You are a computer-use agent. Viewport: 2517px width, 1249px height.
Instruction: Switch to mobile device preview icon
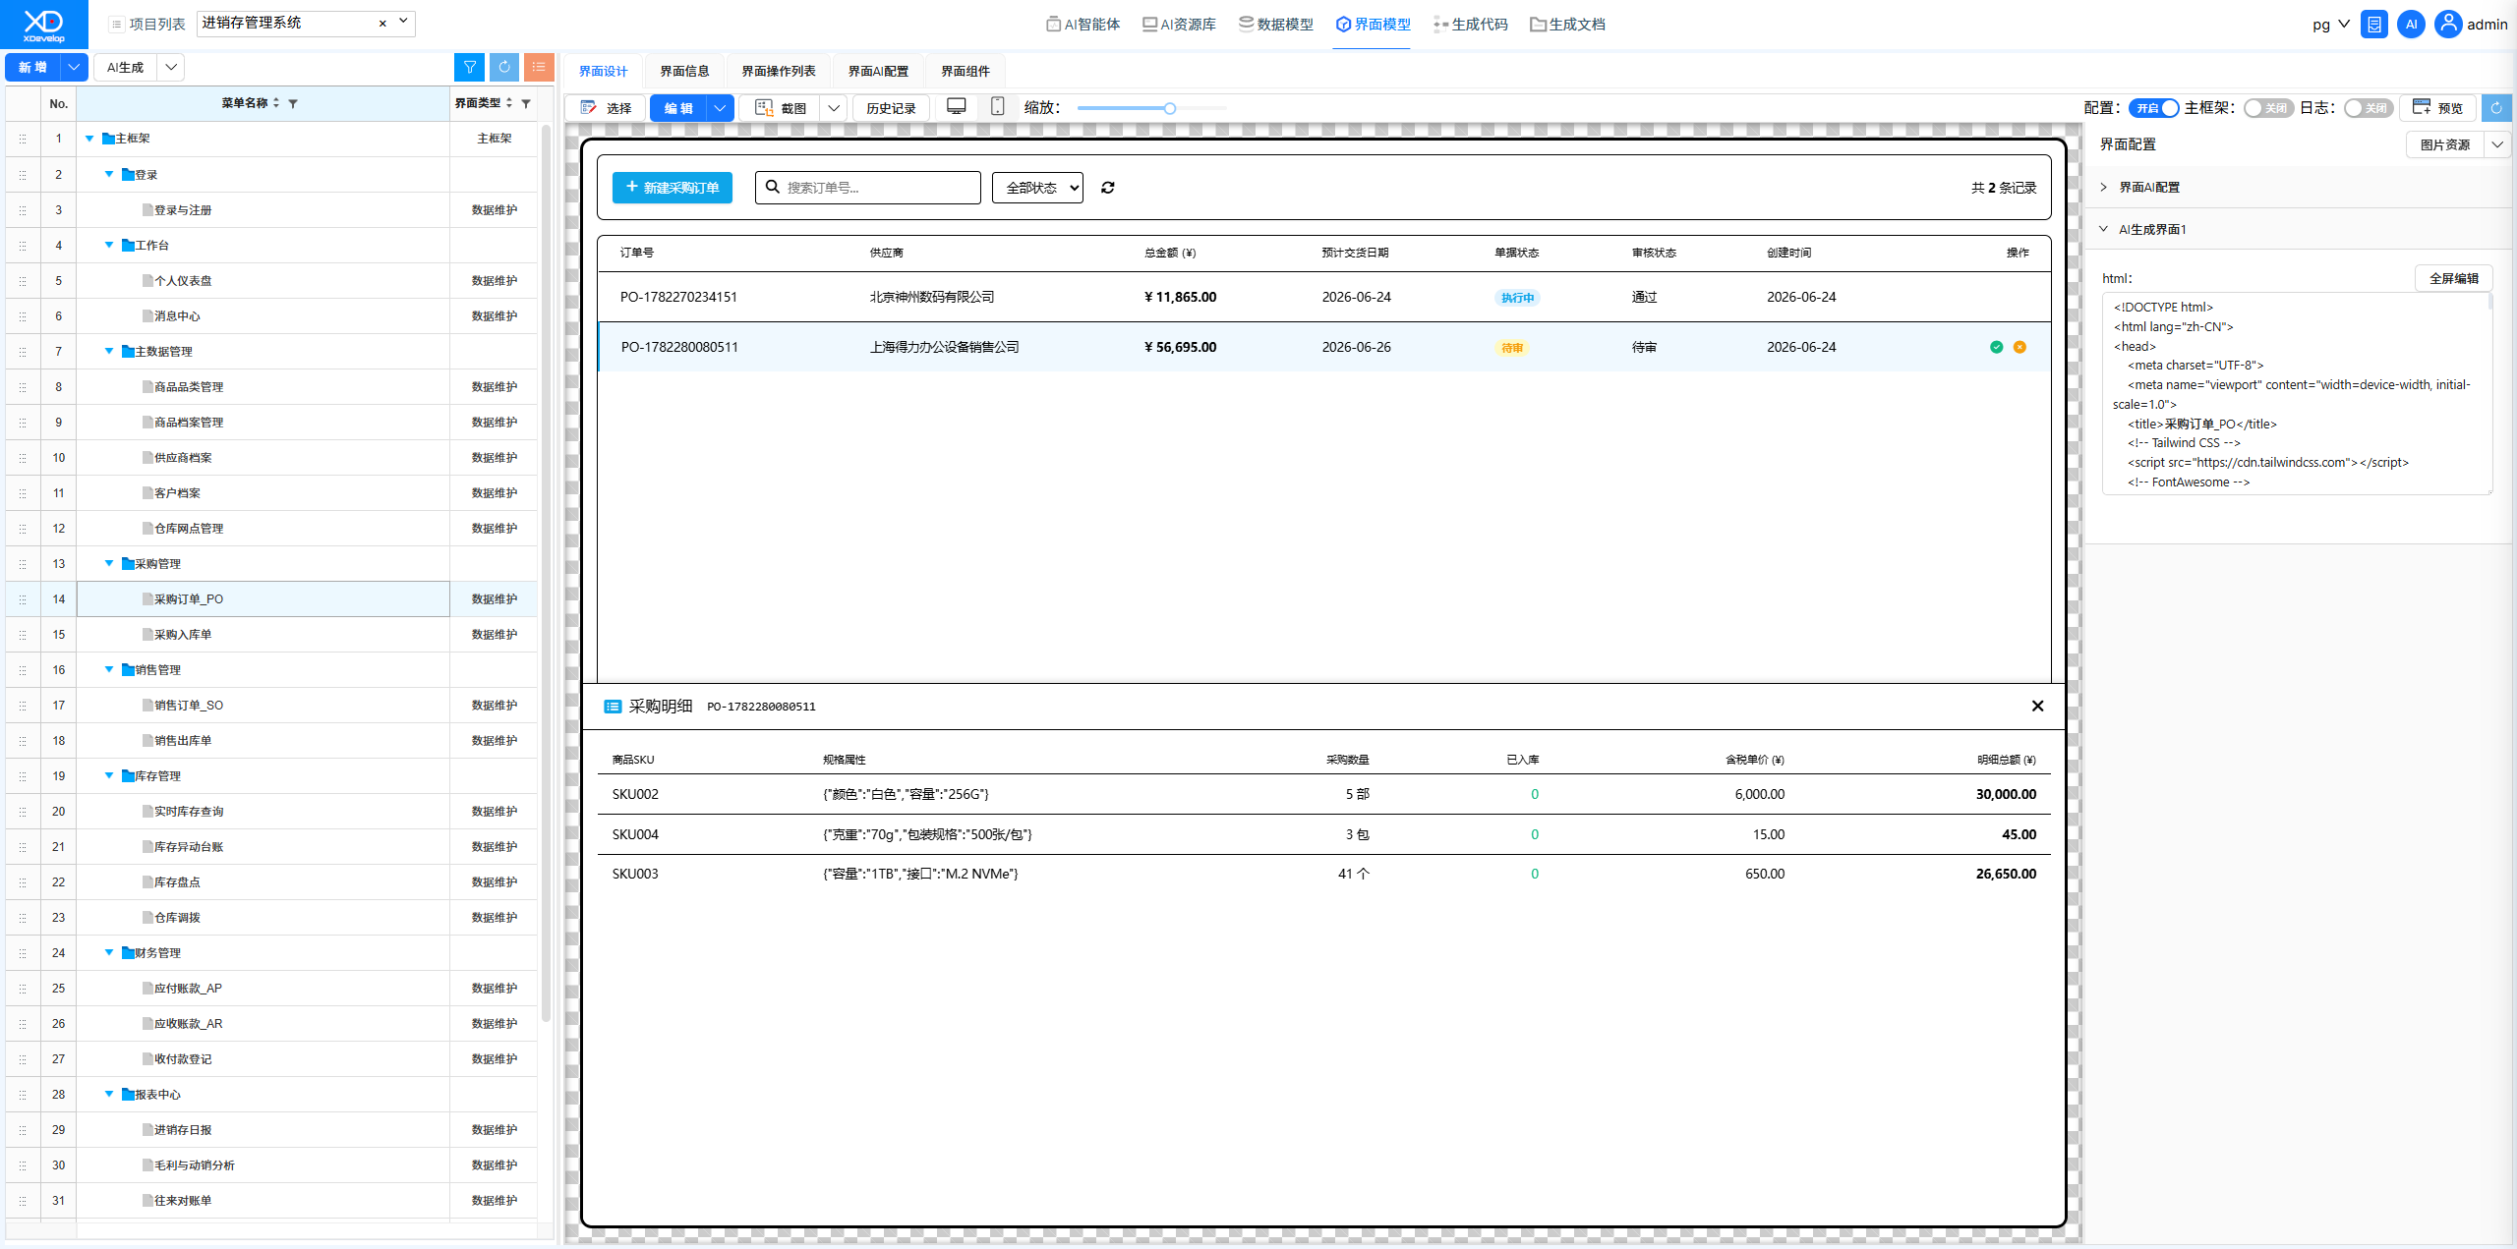coord(997,107)
